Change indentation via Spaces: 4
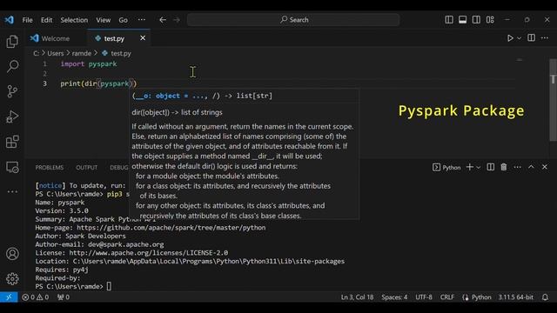Screen dimensions: 557x313 point(394,297)
